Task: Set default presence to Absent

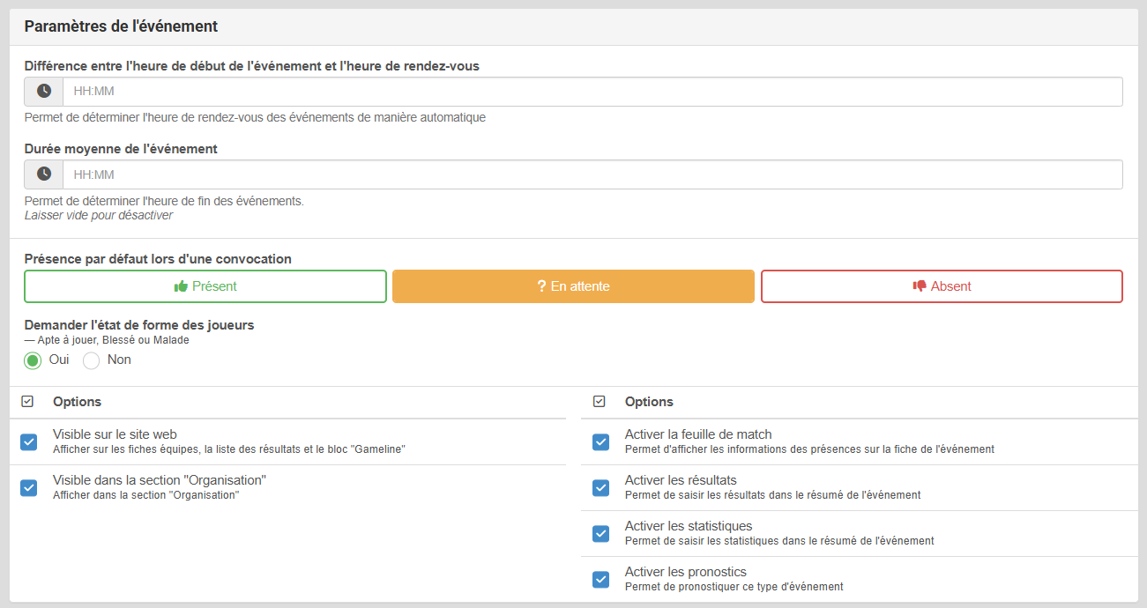Action: click(x=942, y=286)
